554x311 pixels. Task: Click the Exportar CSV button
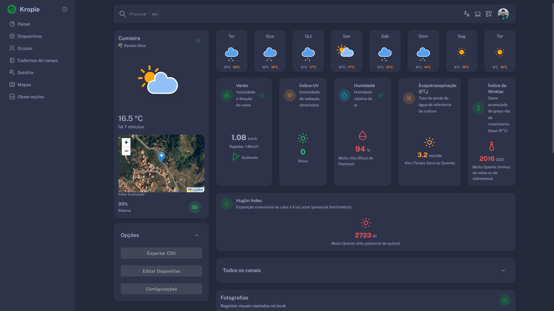click(161, 253)
